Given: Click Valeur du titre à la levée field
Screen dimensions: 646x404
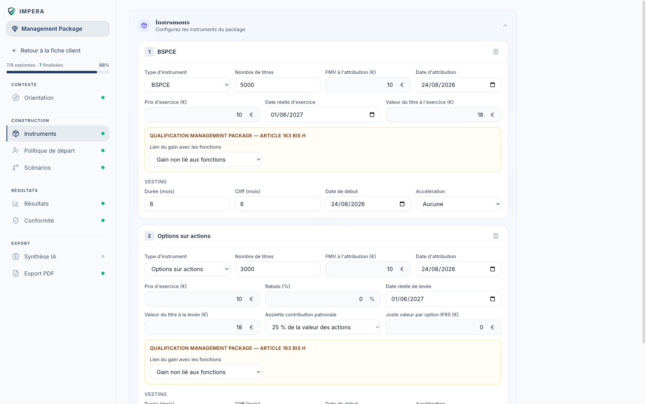Looking at the screenshot, I should click(x=202, y=327).
